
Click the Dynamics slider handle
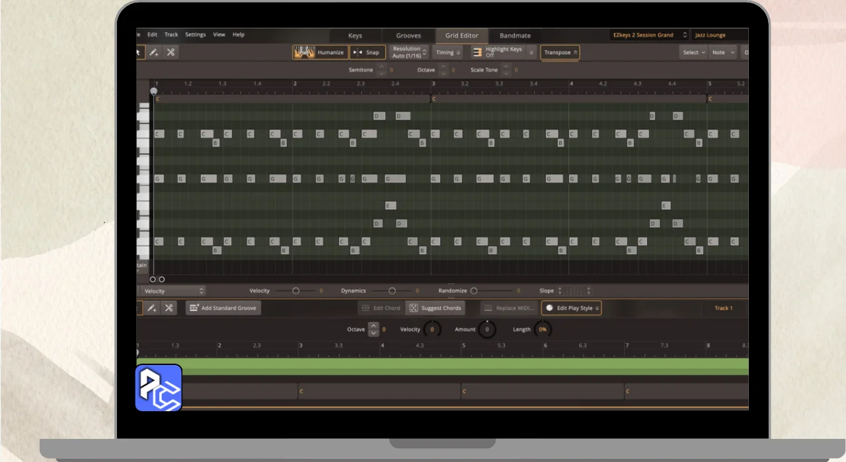(x=392, y=291)
